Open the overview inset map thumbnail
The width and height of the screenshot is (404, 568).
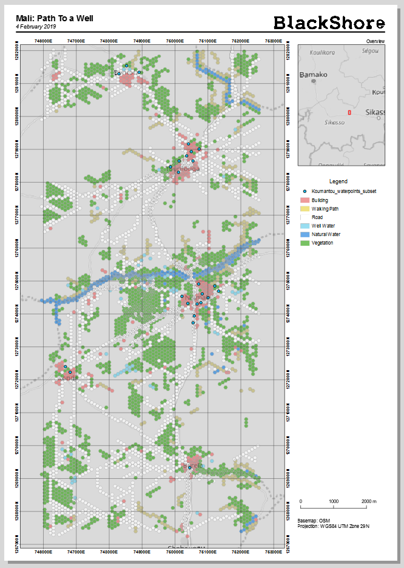point(342,105)
